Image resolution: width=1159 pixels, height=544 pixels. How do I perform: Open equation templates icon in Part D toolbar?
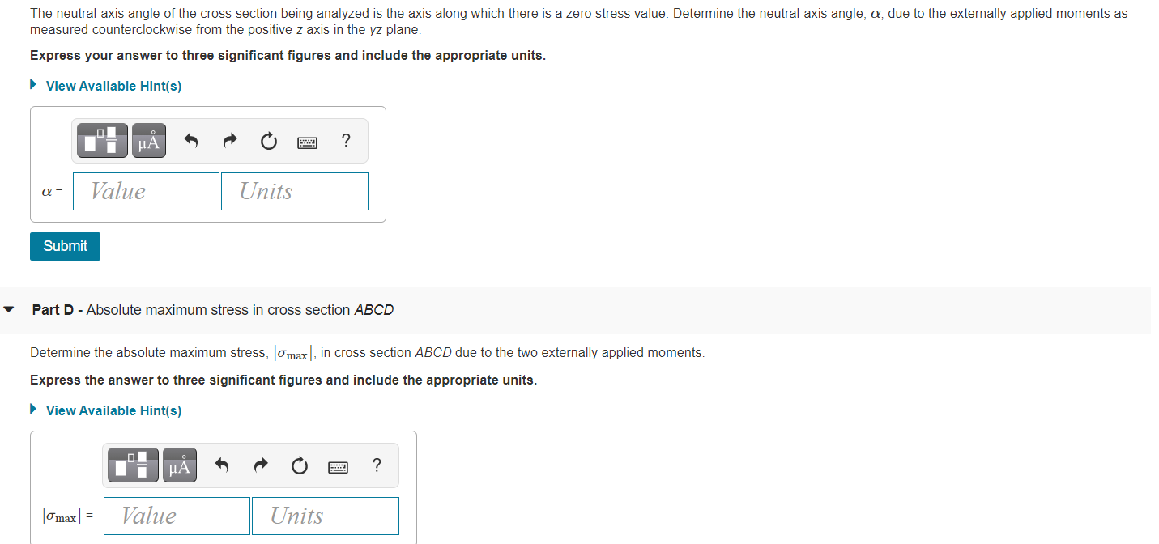point(132,465)
